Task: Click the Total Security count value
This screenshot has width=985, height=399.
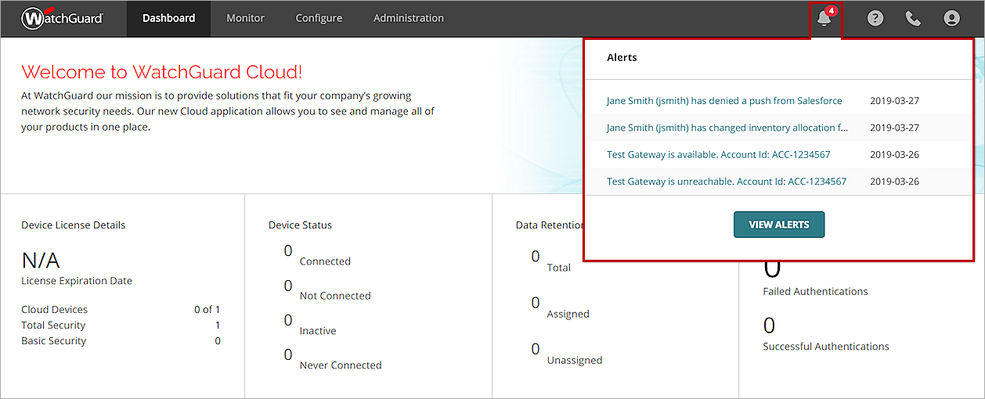Action: click(x=218, y=325)
